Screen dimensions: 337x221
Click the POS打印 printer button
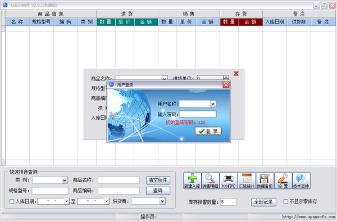pos(229,181)
